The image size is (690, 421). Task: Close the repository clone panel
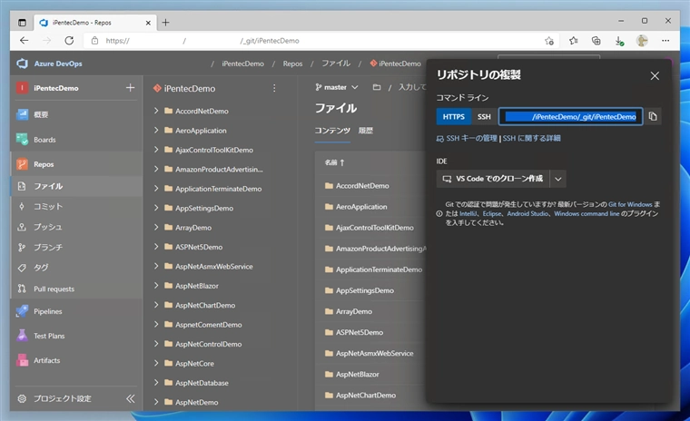point(655,76)
